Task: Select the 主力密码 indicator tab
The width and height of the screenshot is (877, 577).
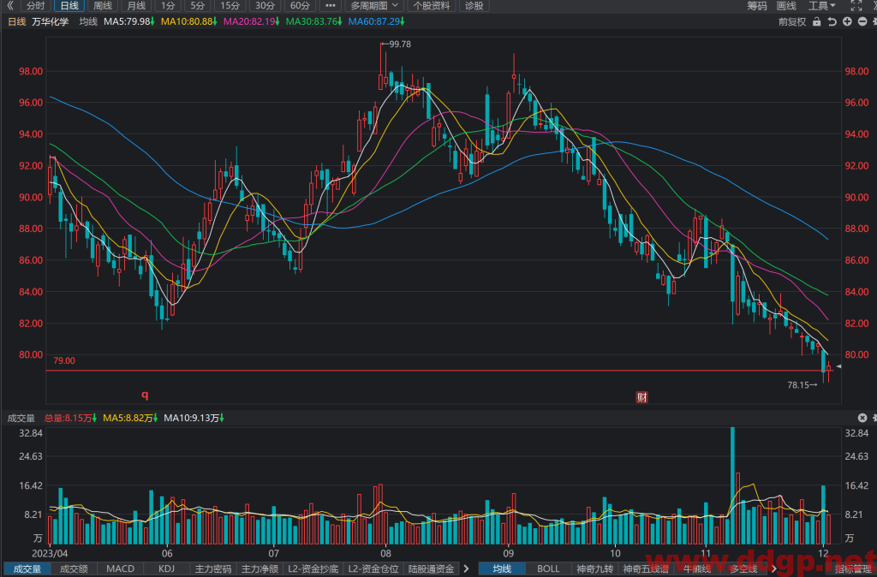Action: [x=213, y=568]
